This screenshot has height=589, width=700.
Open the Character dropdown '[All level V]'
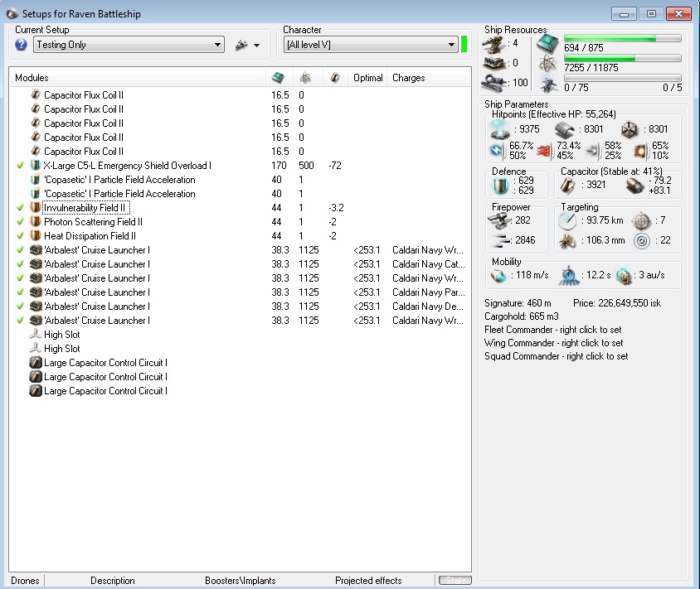point(371,45)
